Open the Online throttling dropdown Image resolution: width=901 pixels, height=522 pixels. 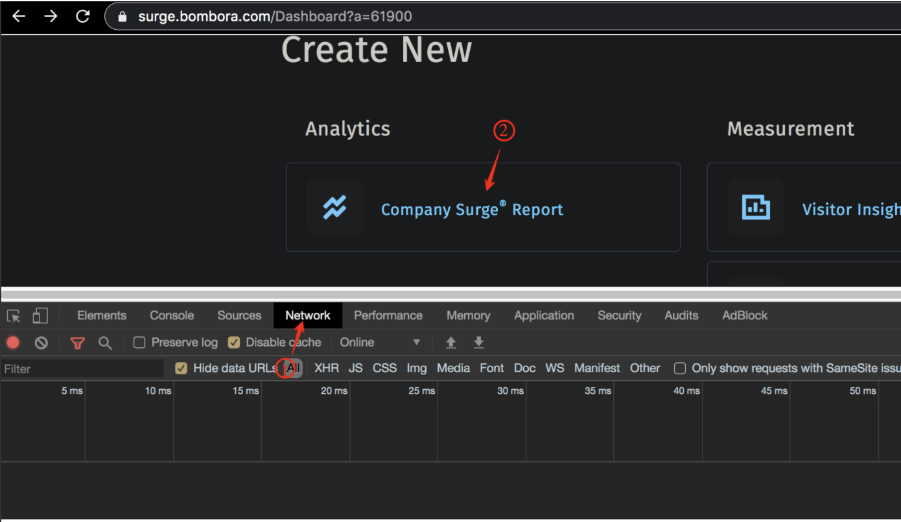point(380,343)
